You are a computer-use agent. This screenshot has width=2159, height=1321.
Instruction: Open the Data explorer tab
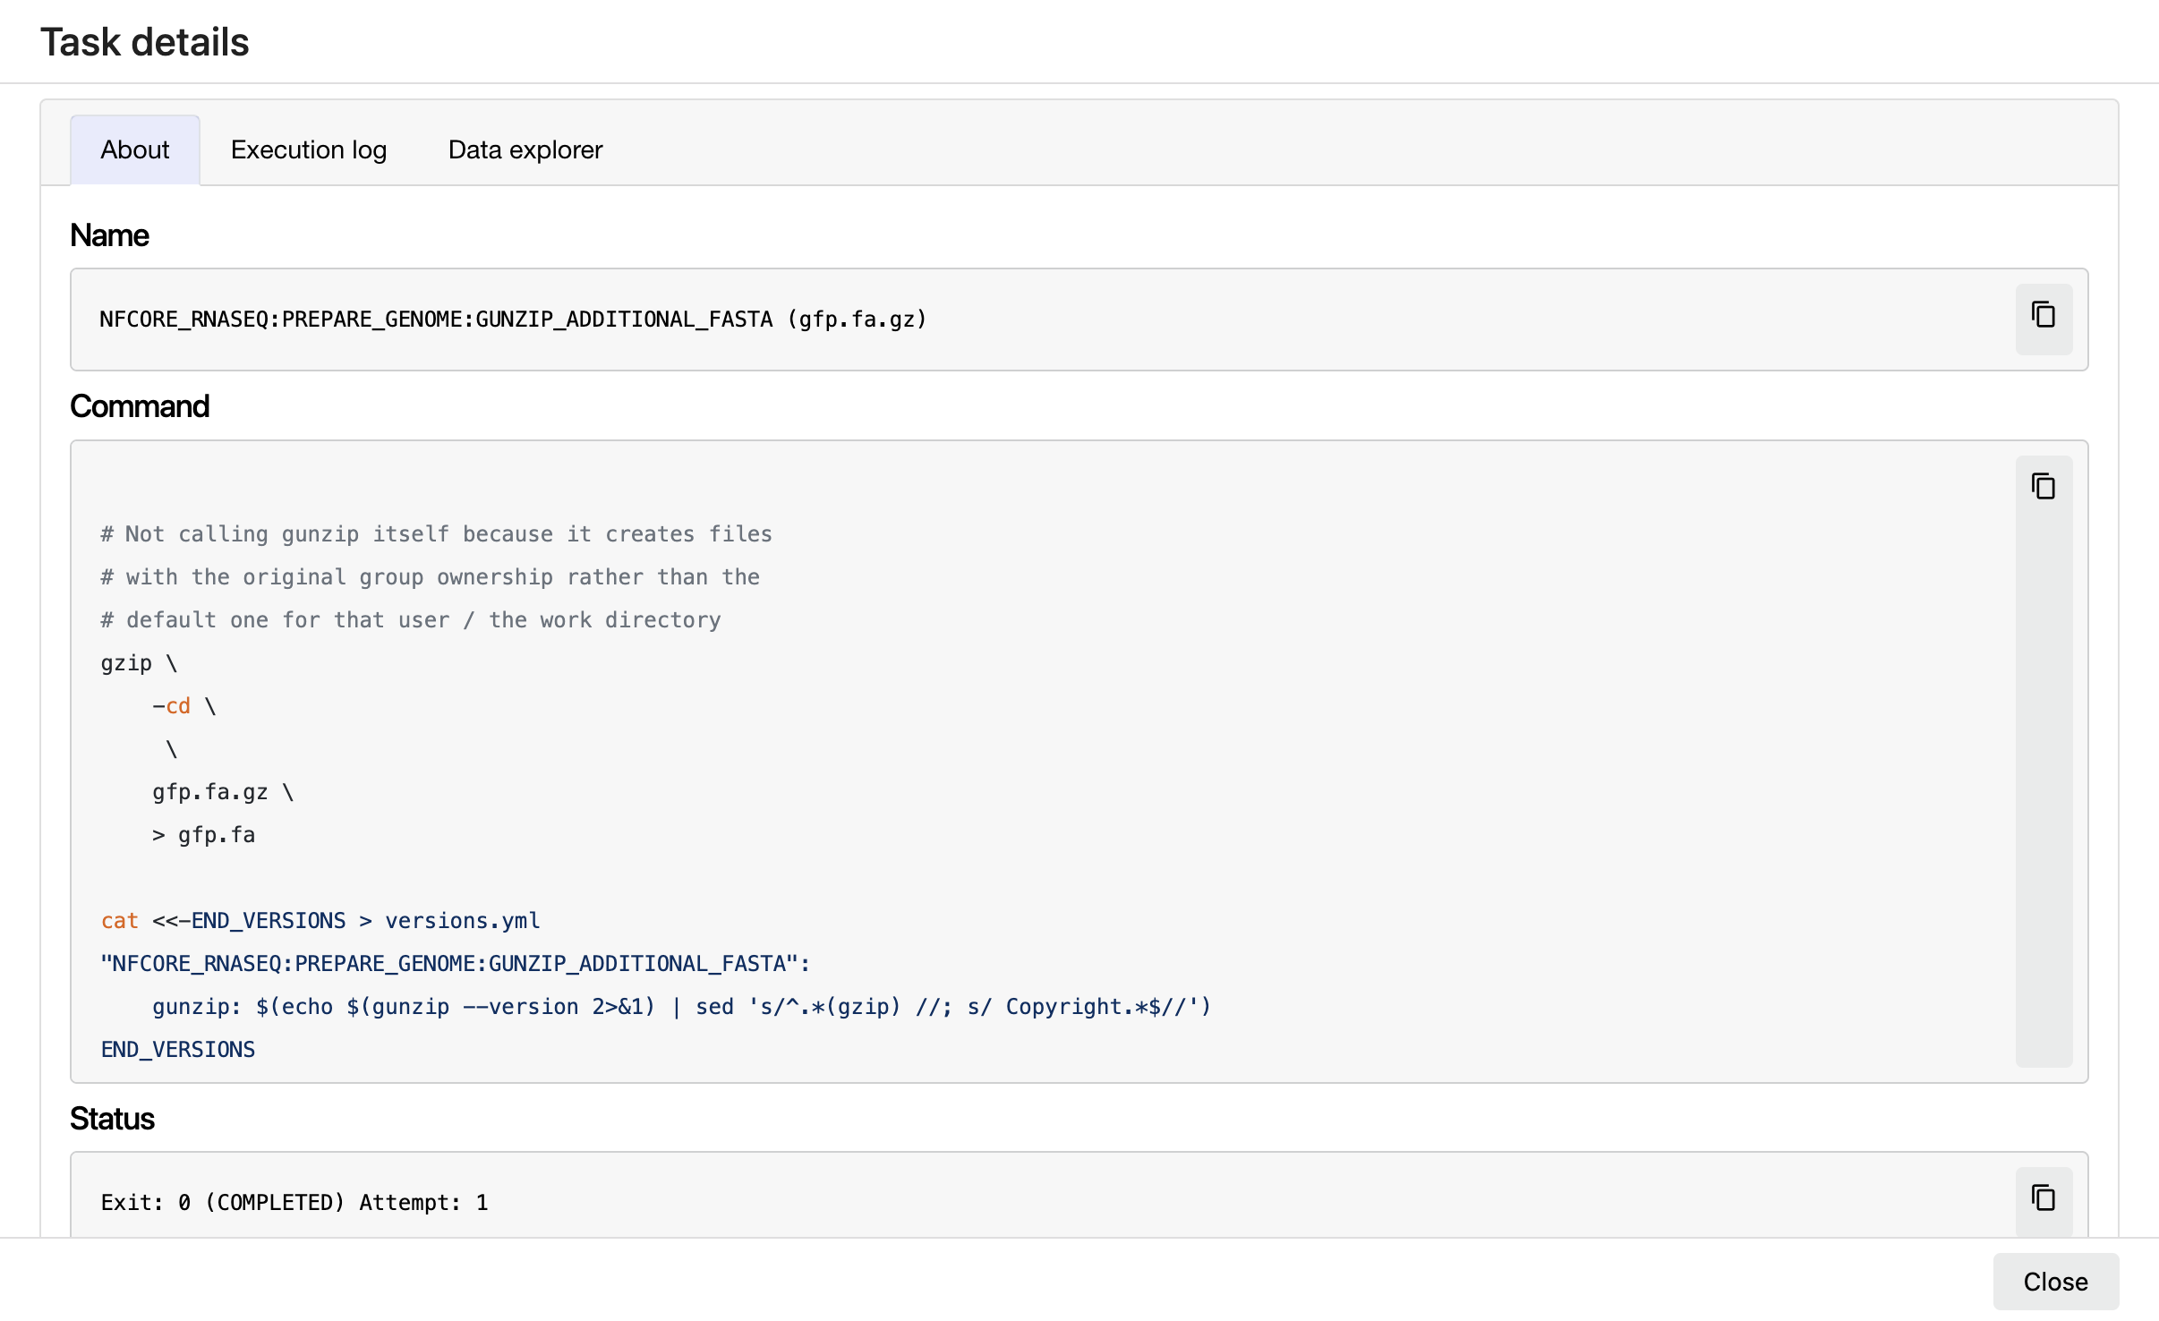click(525, 149)
